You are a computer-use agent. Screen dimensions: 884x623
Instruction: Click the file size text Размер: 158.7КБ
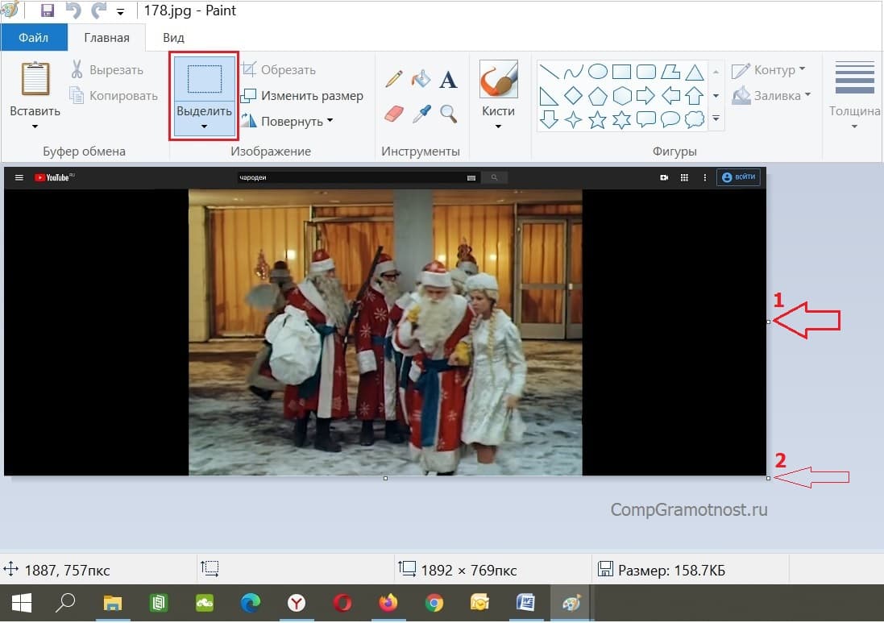pyautogui.click(x=671, y=571)
